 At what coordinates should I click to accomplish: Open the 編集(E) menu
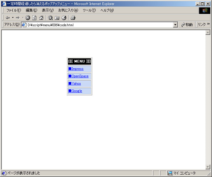tap(32, 10)
